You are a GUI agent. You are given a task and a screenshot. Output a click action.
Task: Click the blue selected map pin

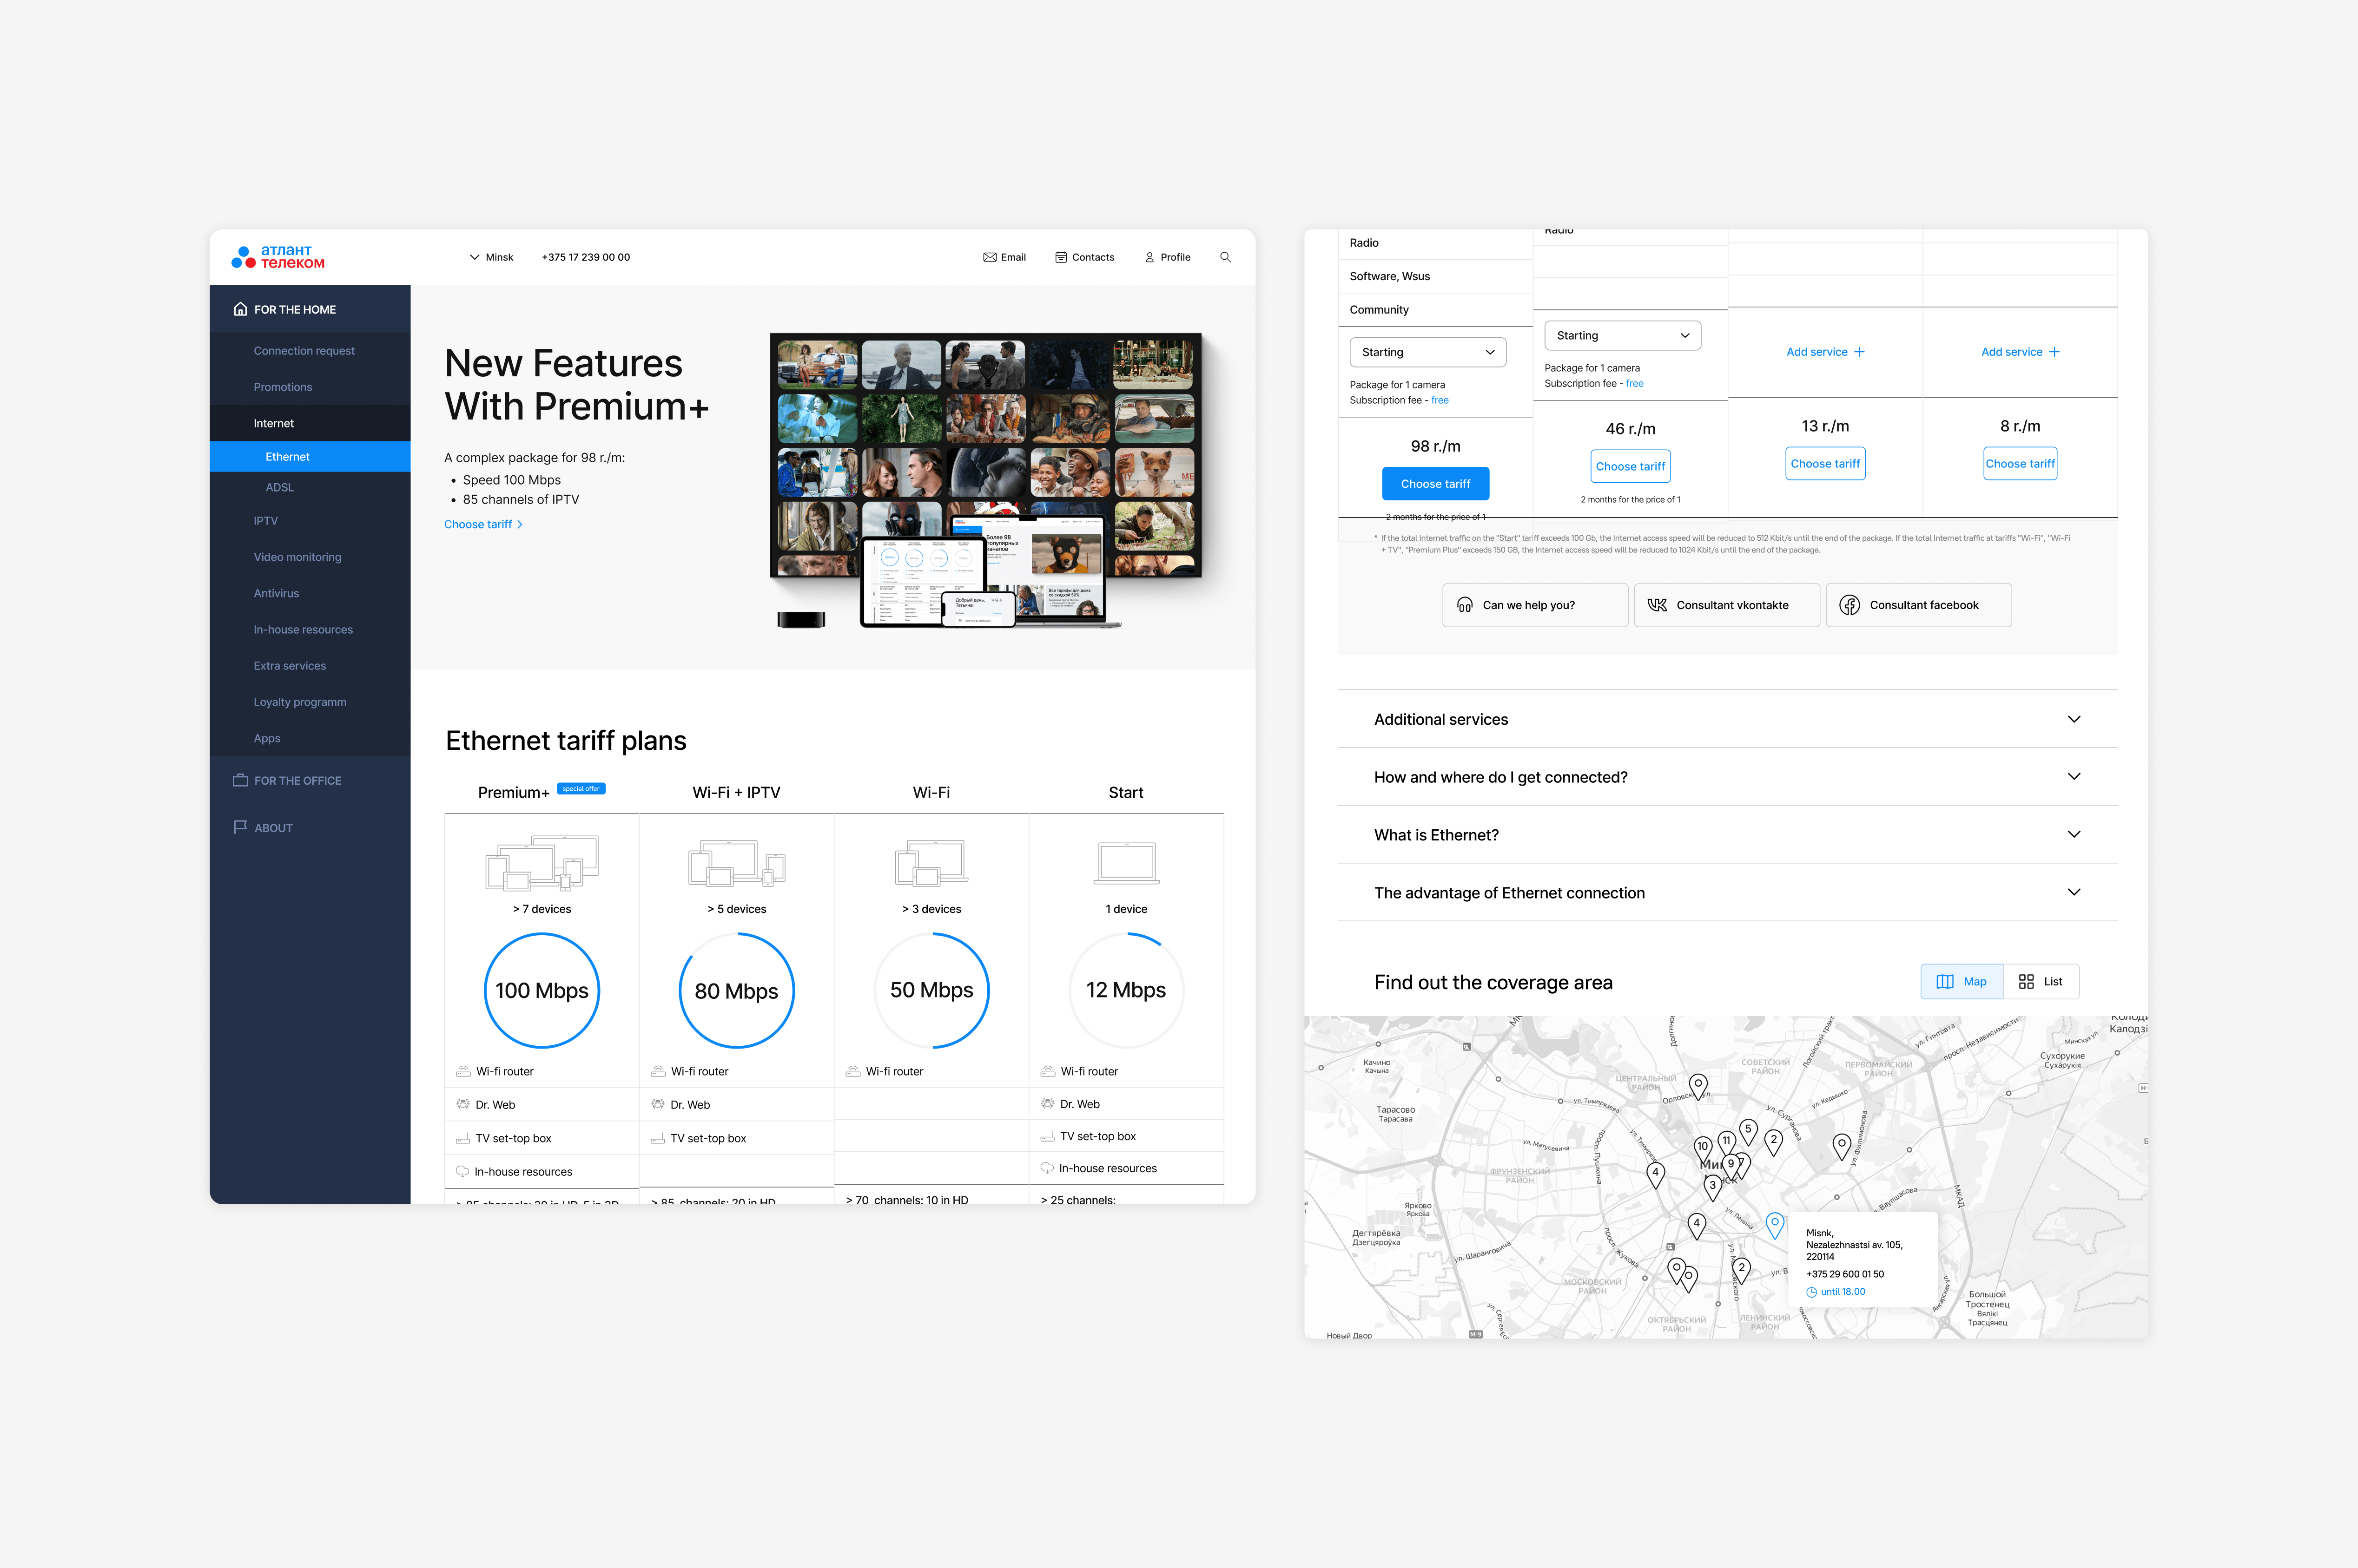point(1775,1225)
